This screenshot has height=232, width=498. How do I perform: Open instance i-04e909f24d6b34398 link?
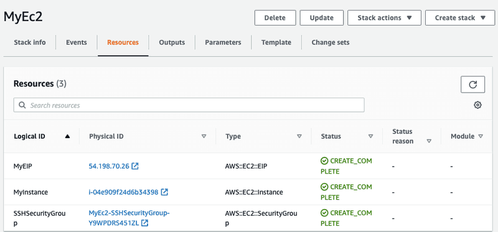(x=123, y=192)
